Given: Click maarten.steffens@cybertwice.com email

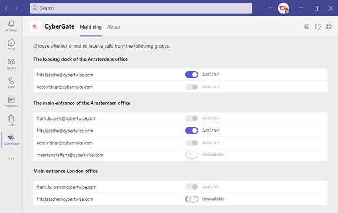Looking at the screenshot, I should pos(70,155).
